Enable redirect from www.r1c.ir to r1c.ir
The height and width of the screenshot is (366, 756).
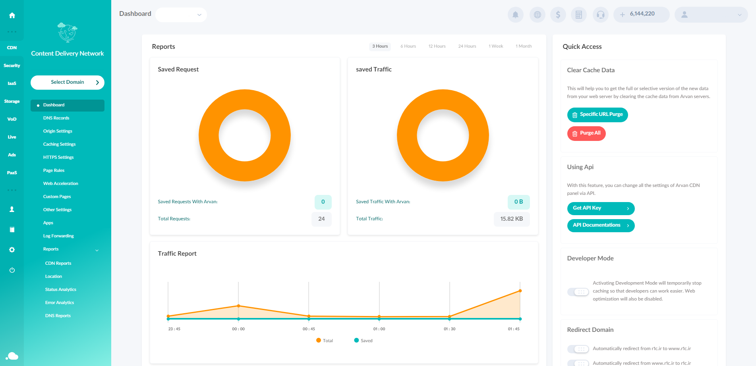578,363
